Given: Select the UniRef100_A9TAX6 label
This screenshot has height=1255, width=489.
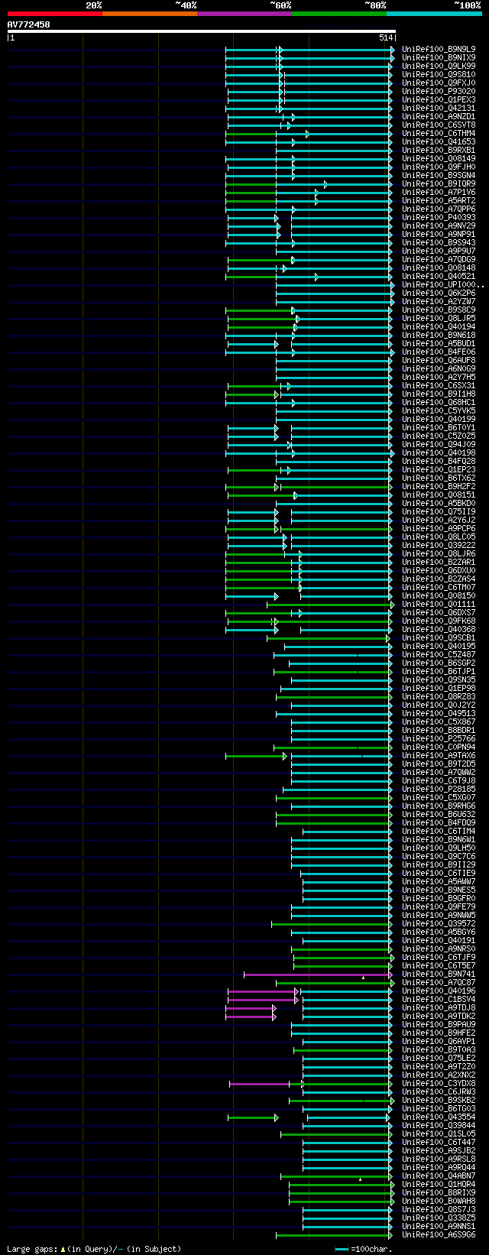Looking at the screenshot, I should [x=439, y=755].
